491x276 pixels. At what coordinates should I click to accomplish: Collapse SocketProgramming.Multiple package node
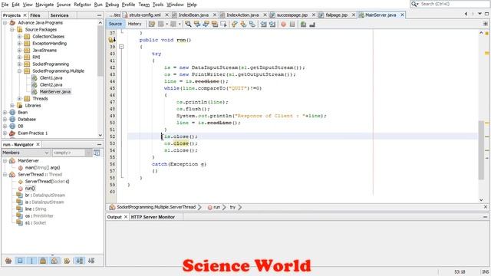point(19,71)
